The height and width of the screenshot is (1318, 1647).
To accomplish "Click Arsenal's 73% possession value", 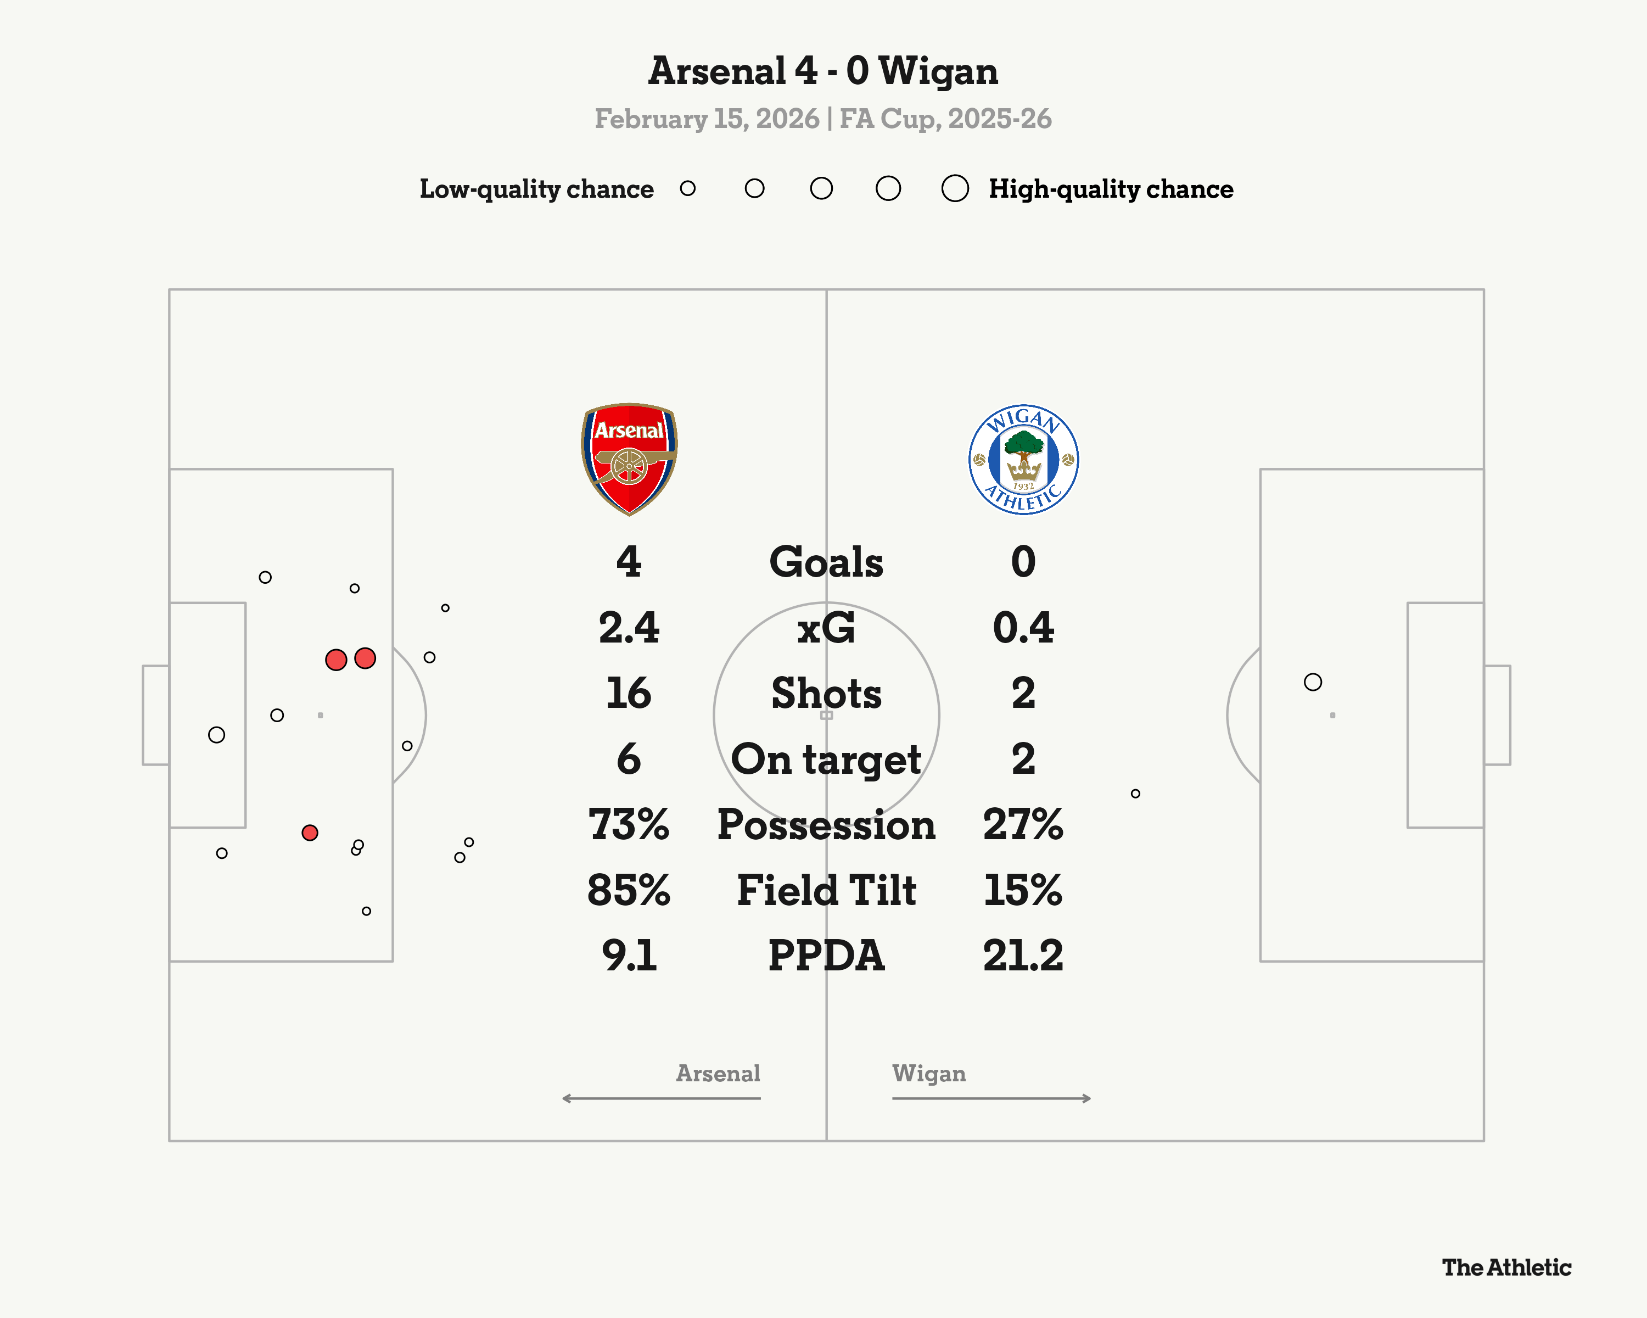I will pos(629,825).
